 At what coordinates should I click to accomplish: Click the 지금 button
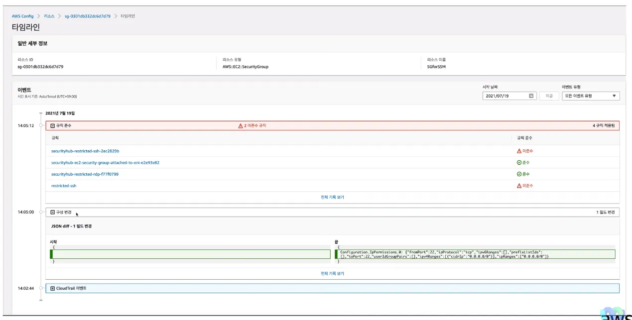(549, 96)
